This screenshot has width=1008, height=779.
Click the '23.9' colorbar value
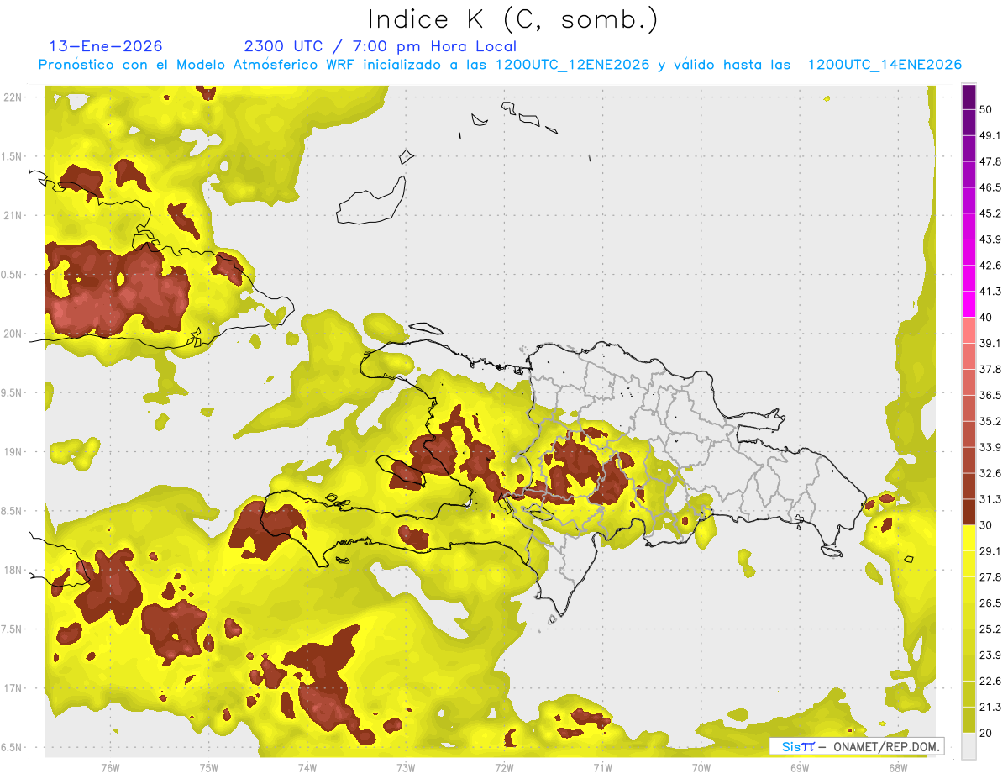pos(990,655)
